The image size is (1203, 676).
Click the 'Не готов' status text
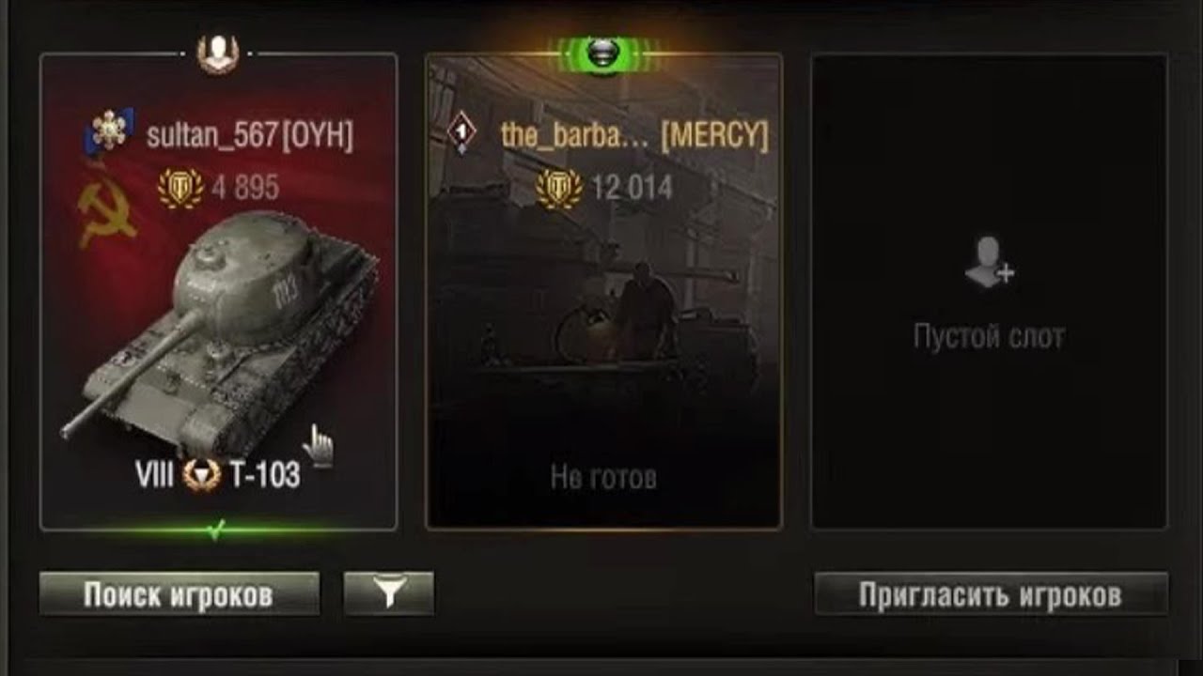603,477
